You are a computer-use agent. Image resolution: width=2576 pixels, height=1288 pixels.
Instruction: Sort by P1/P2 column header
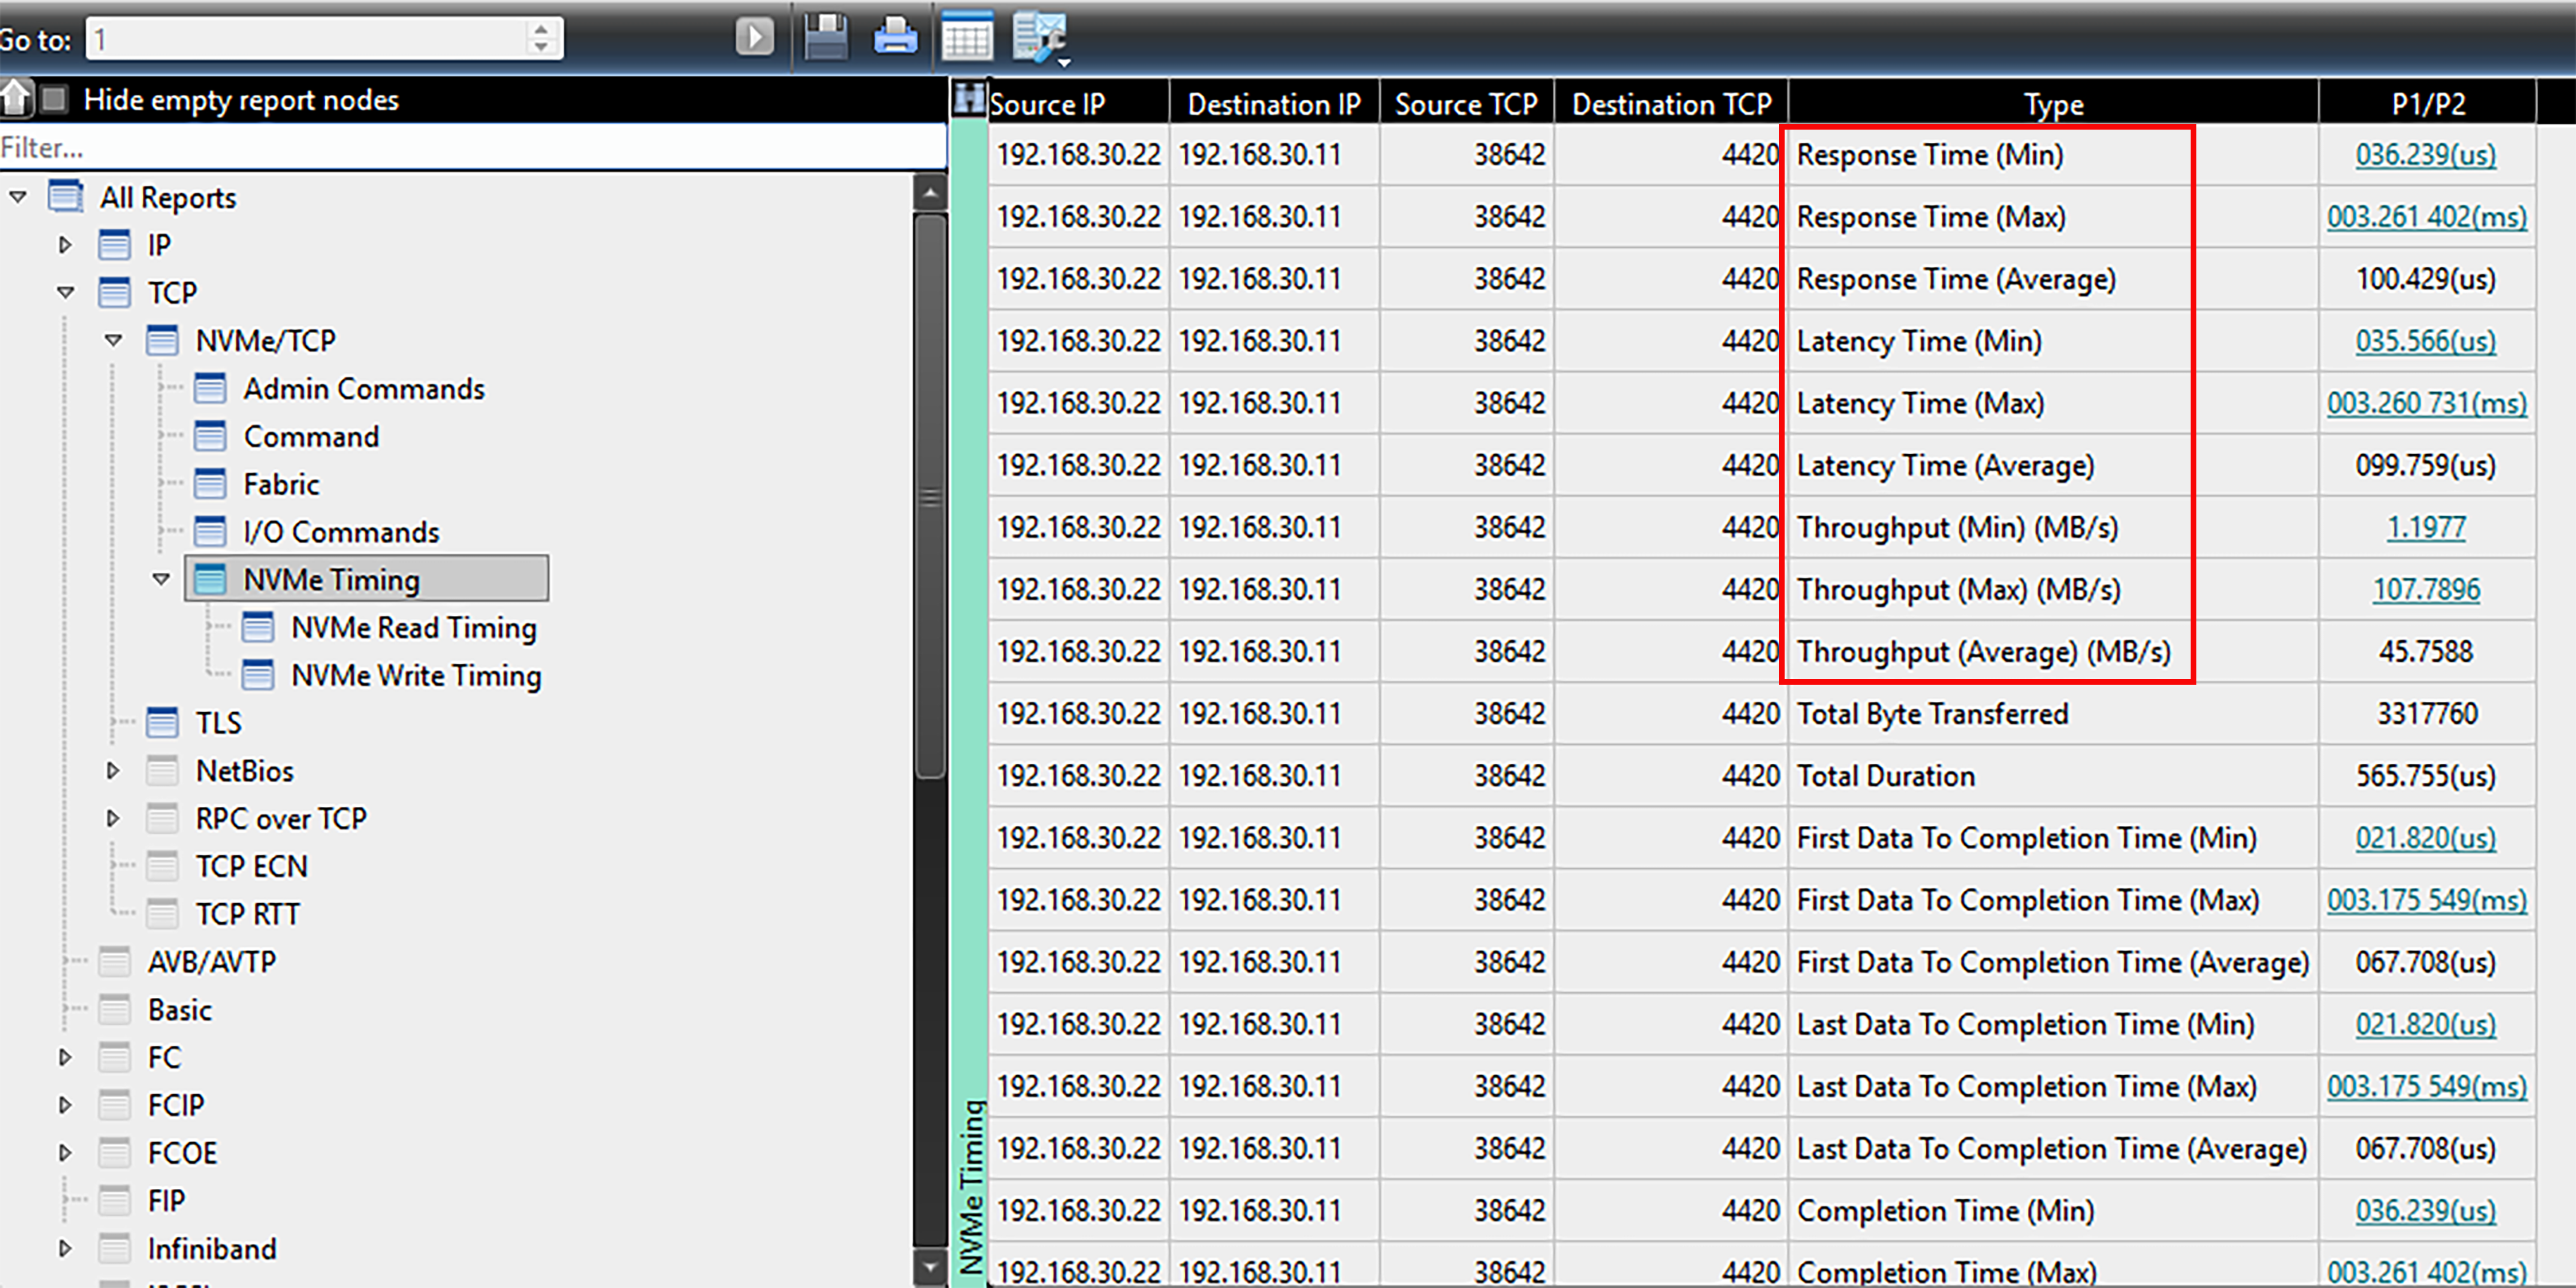pos(2428,104)
